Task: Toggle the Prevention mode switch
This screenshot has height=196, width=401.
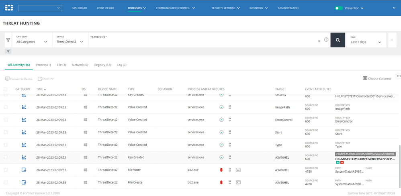Action: [x=339, y=8]
